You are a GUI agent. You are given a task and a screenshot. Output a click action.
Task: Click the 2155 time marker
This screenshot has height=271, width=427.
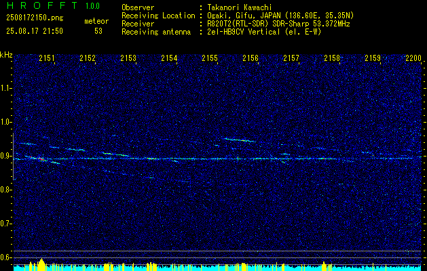210,58
